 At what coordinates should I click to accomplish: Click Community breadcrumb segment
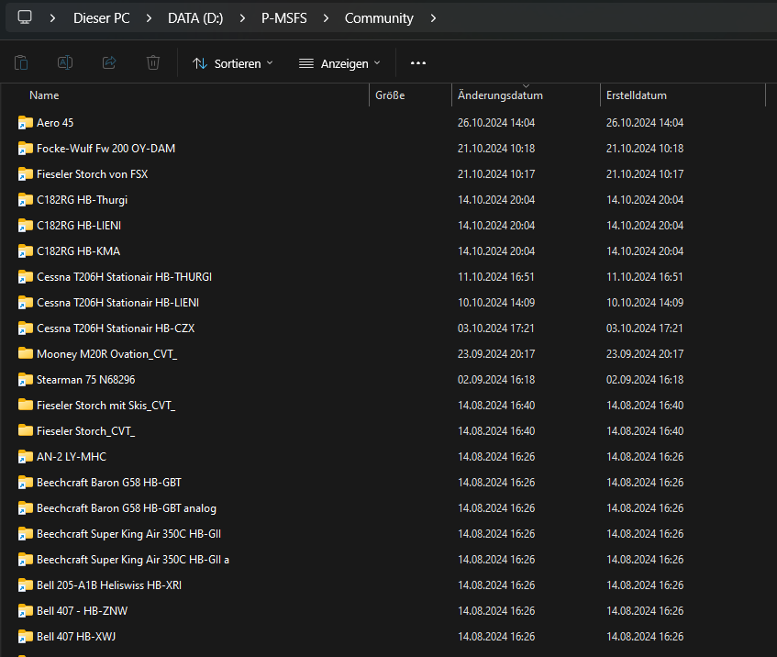tap(379, 18)
